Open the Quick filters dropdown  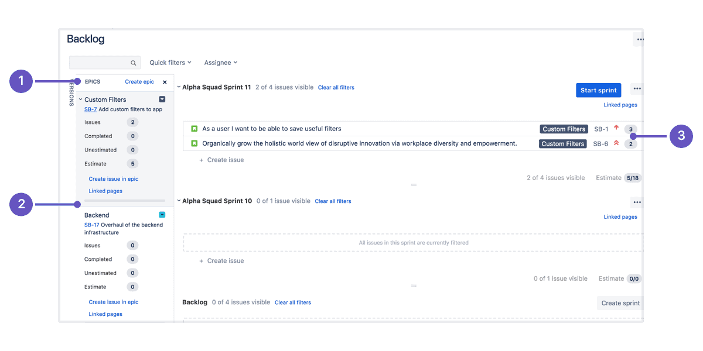[x=169, y=62]
